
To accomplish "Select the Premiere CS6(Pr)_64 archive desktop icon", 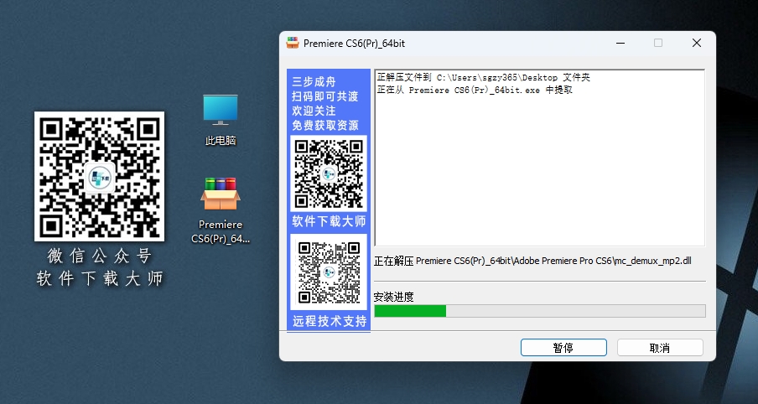I will (x=221, y=210).
